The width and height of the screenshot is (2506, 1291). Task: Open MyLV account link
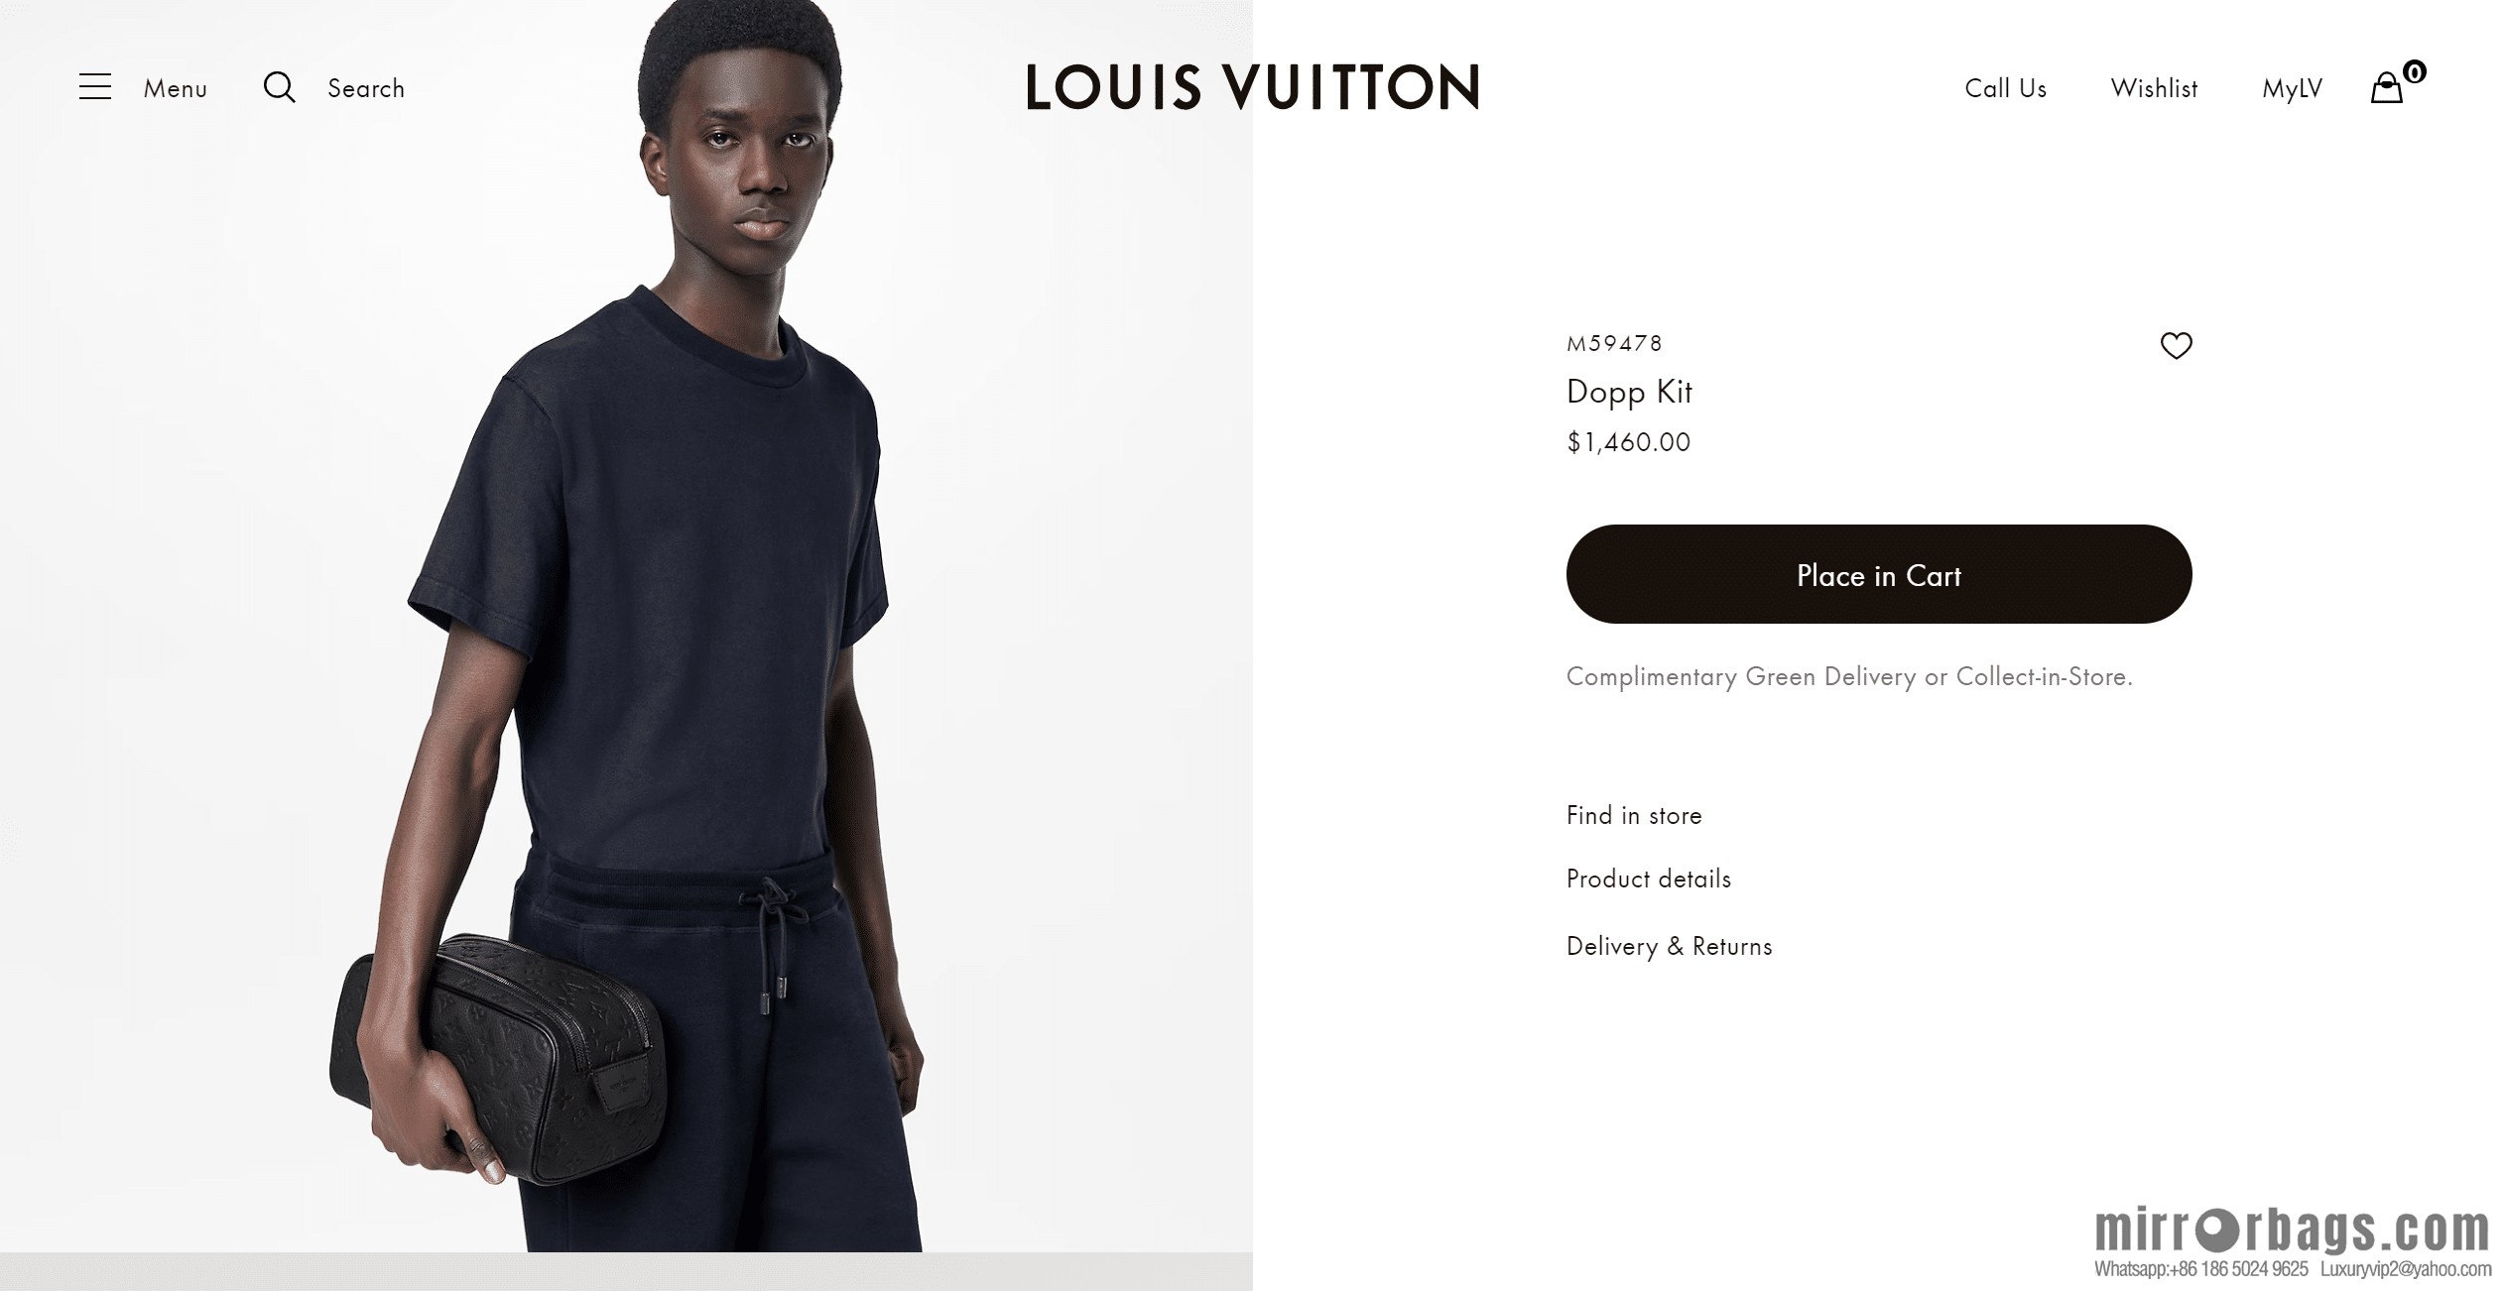(2292, 88)
